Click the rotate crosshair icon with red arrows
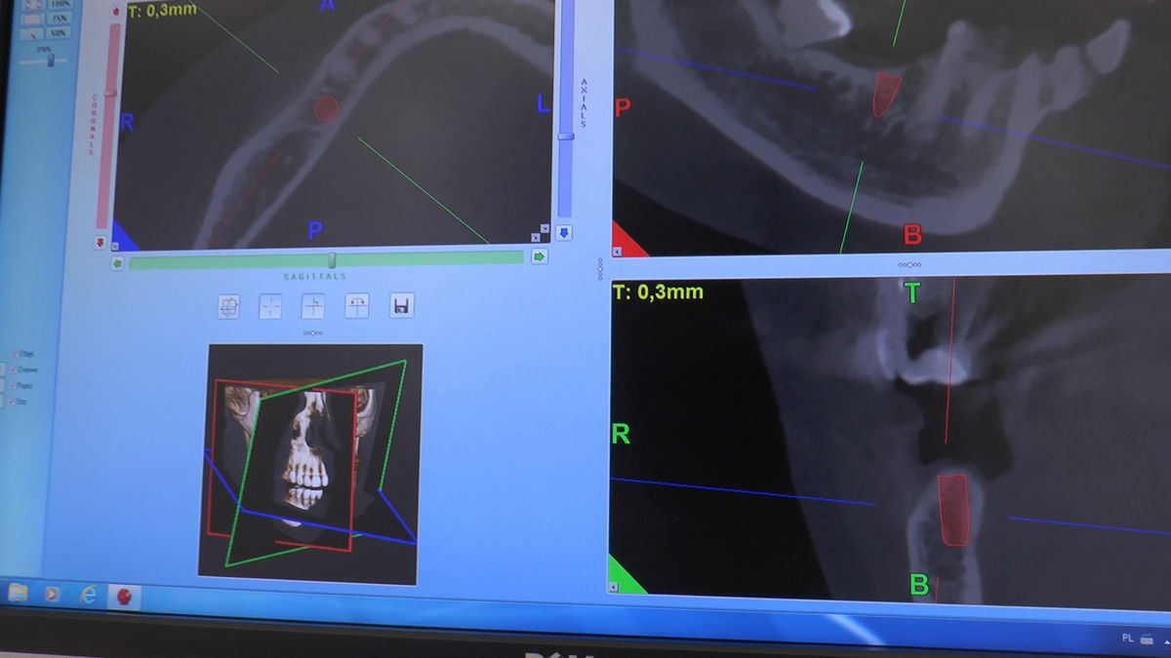This screenshot has height=658, width=1171. tap(356, 306)
